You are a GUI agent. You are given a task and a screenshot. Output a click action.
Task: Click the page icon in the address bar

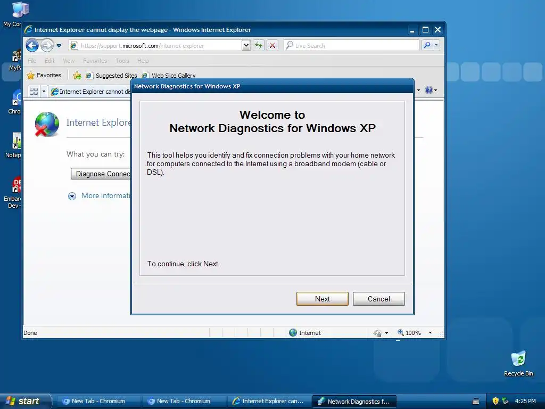click(73, 46)
